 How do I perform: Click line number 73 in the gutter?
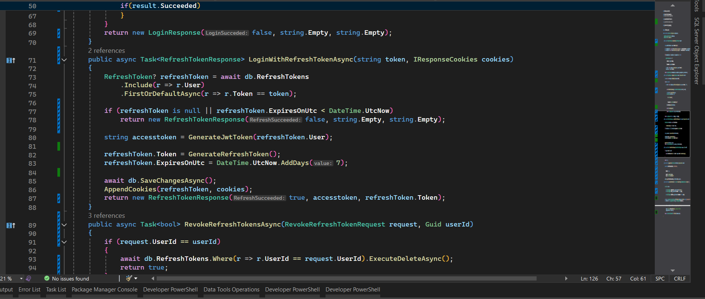pos(32,77)
